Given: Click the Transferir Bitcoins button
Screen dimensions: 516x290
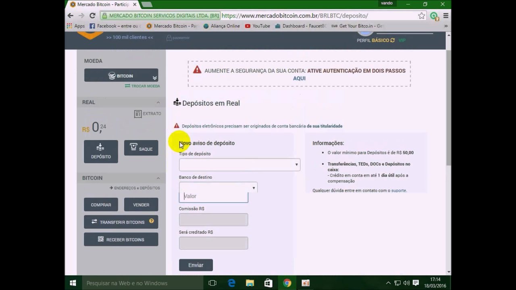Looking at the screenshot, I should (x=121, y=222).
